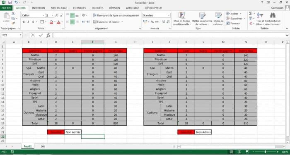Click the Connexion sign-in link

pos(277,8)
